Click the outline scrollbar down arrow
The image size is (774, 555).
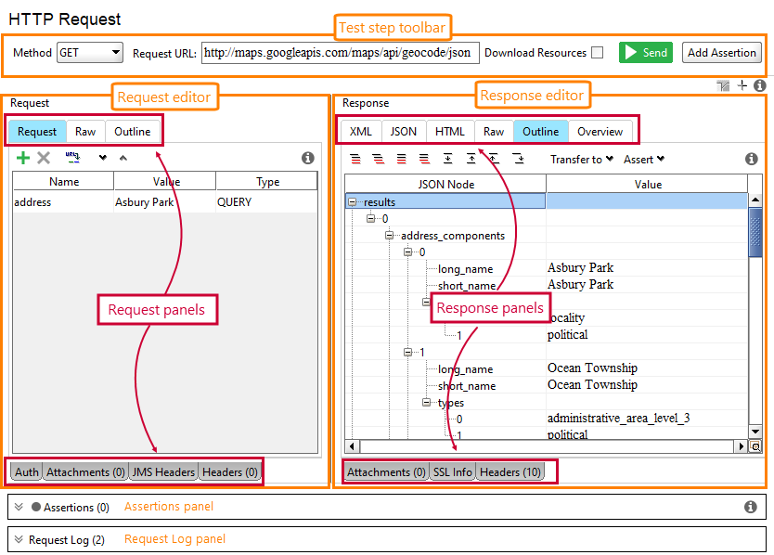tap(755, 432)
